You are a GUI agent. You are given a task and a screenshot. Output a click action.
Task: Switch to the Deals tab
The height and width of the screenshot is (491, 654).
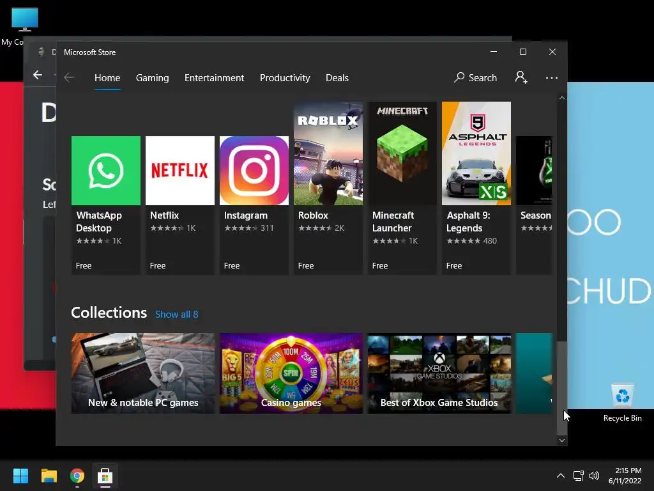pyautogui.click(x=337, y=77)
